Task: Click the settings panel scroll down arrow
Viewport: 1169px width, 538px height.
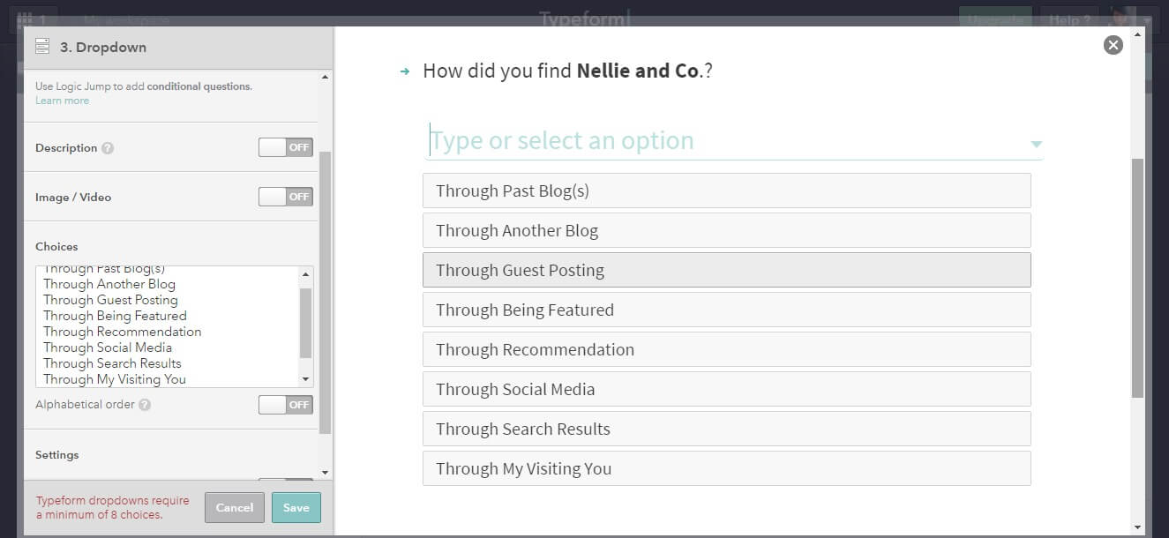Action: [326, 473]
